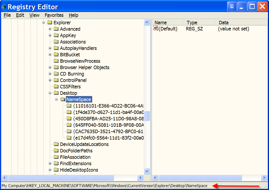
Task: Expand the Advanced registry key
Action: pyautogui.click(x=50, y=29)
